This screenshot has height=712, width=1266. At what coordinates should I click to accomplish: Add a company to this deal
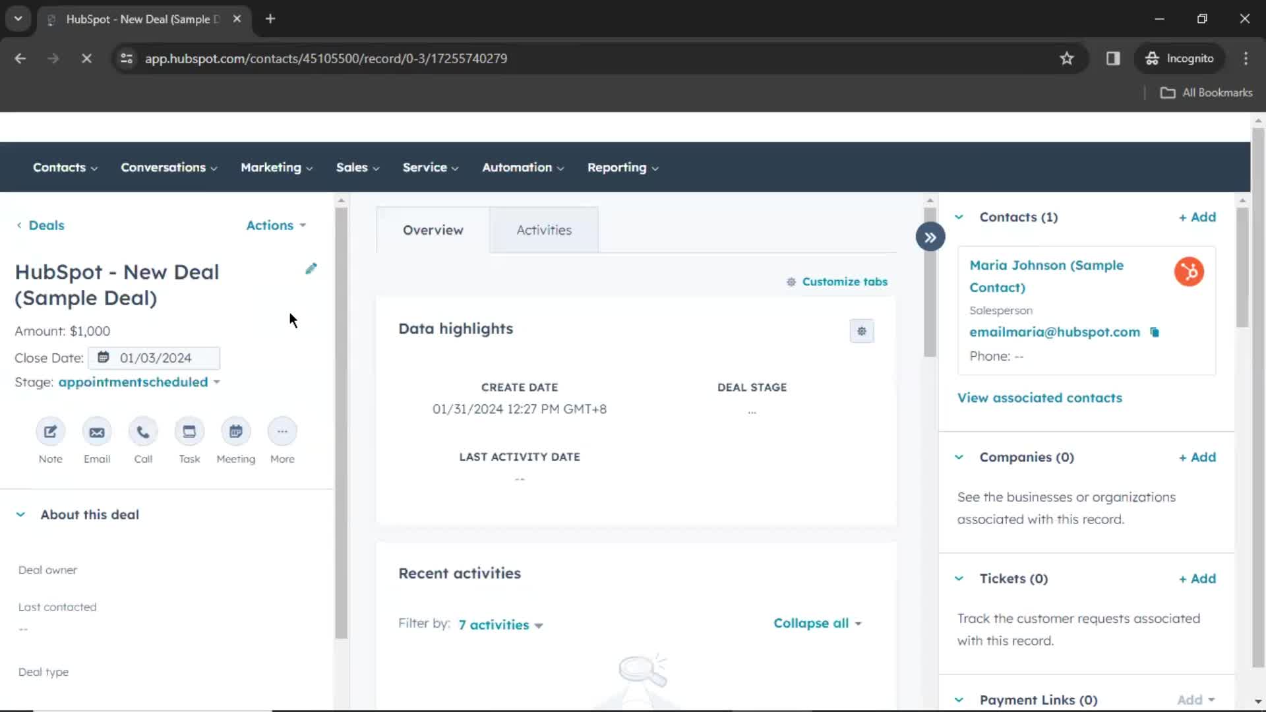coord(1197,457)
